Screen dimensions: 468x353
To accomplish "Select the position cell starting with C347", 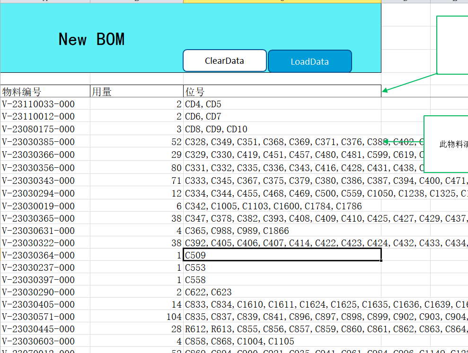I will pyautogui.click(x=283, y=218).
